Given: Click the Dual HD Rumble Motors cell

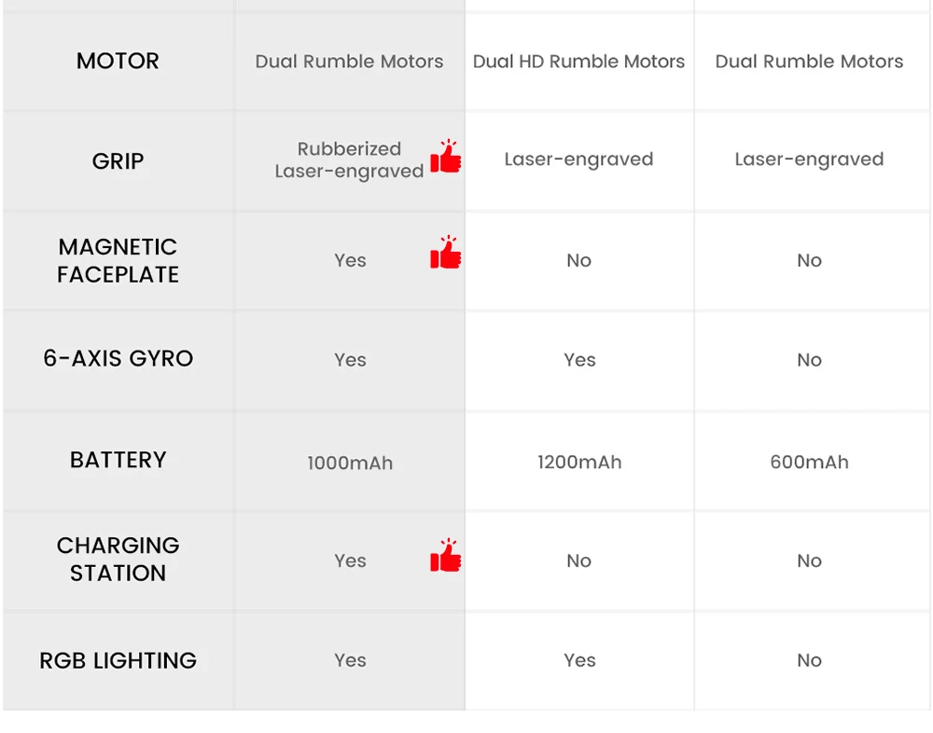Looking at the screenshot, I should (578, 62).
